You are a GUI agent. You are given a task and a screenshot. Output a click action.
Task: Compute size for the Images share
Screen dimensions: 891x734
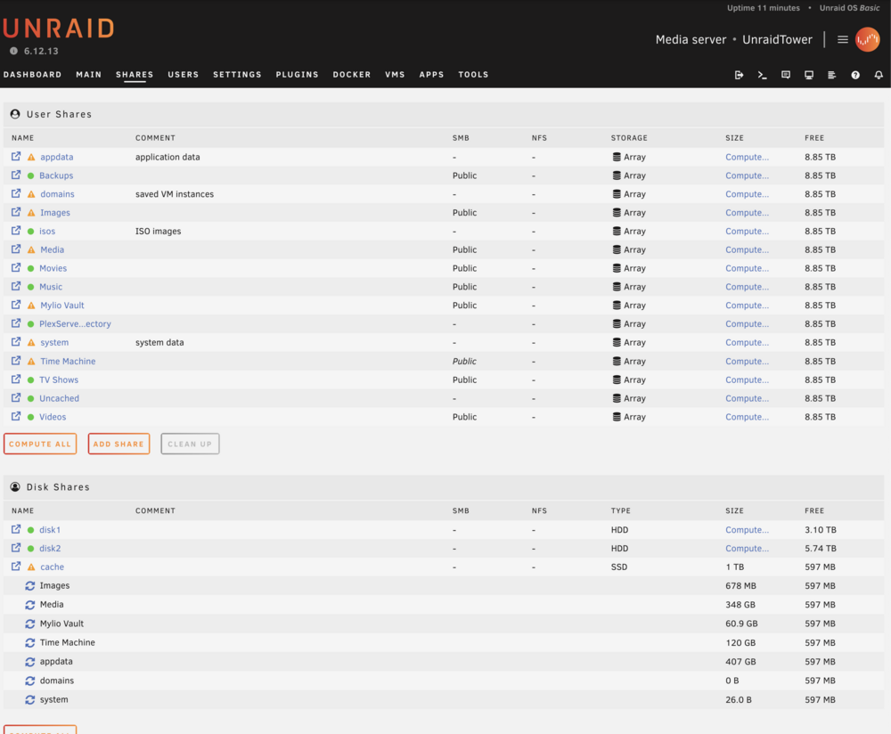tap(747, 213)
